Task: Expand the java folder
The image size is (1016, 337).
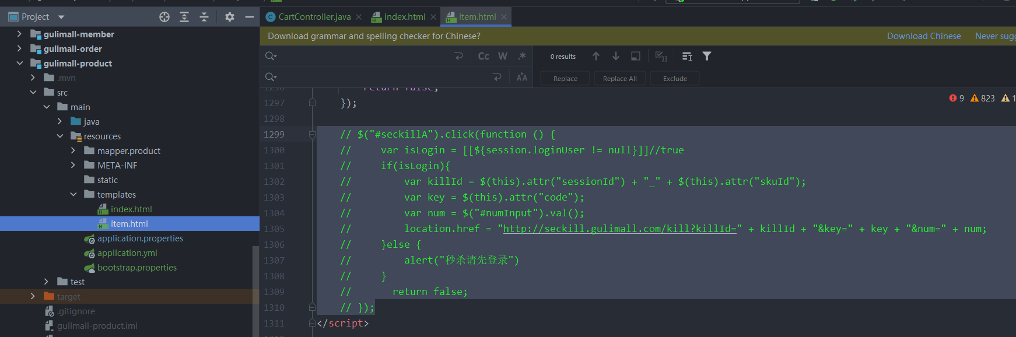Action: tap(59, 121)
